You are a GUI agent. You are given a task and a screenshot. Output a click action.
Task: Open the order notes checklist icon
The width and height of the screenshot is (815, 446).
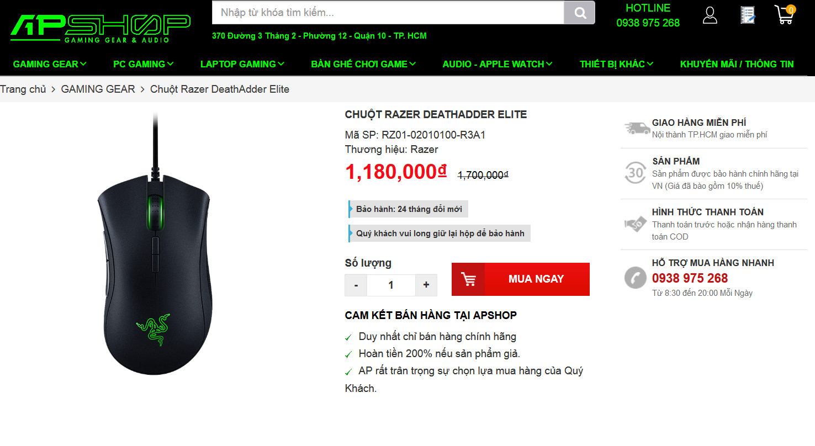pos(748,15)
